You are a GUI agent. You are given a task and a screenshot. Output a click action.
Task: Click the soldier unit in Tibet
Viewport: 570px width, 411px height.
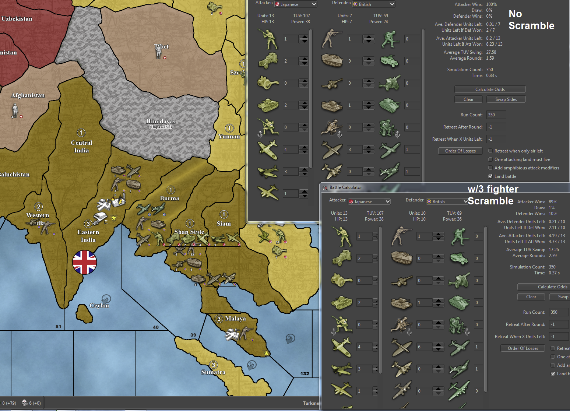pyautogui.click(x=158, y=52)
